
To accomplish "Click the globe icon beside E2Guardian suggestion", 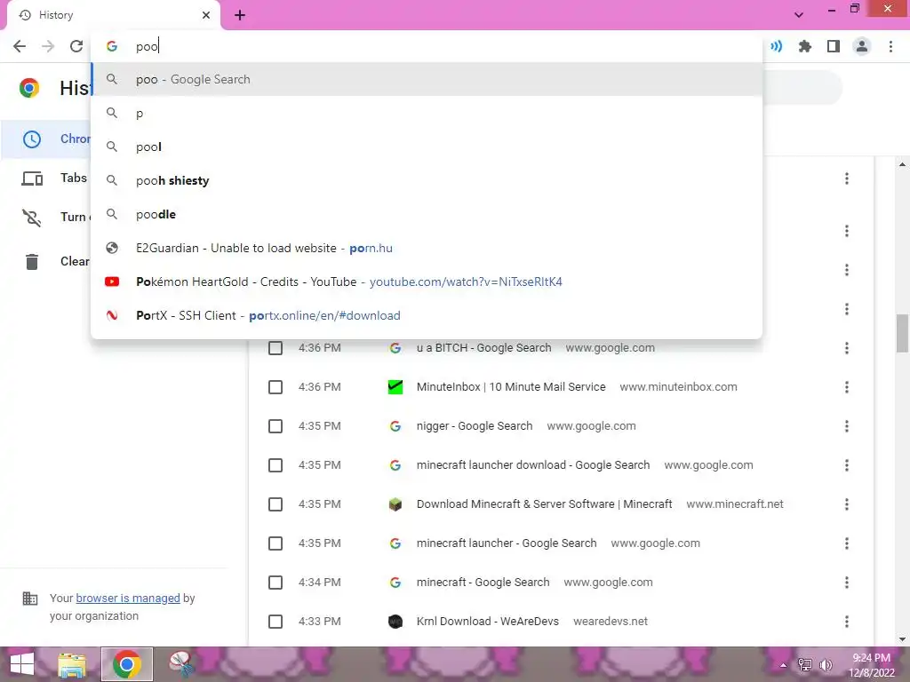I will (x=112, y=249).
